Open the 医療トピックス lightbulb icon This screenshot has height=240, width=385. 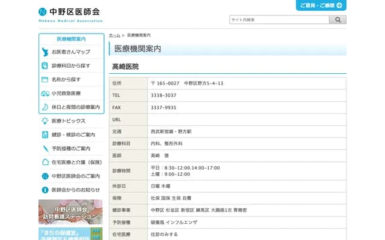point(45,121)
